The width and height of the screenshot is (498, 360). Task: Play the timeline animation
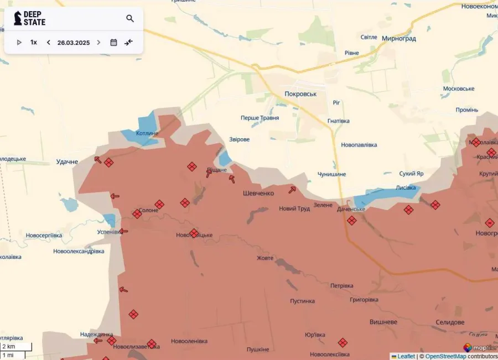pos(19,43)
